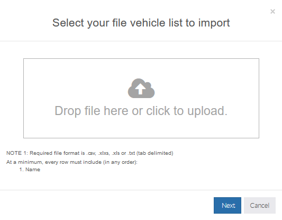
Task: Select the '1. Name' list item
Action: pyautogui.click(x=30, y=170)
